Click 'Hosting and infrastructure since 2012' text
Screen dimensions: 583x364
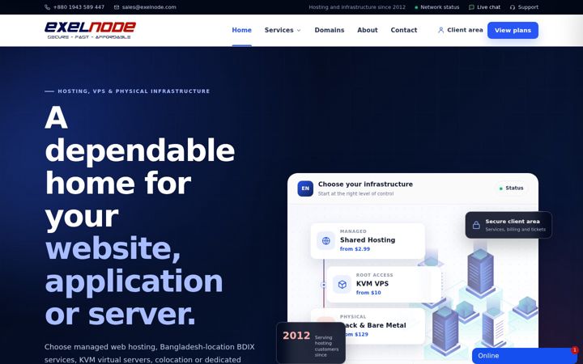pyautogui.click(x=357, y=7)
